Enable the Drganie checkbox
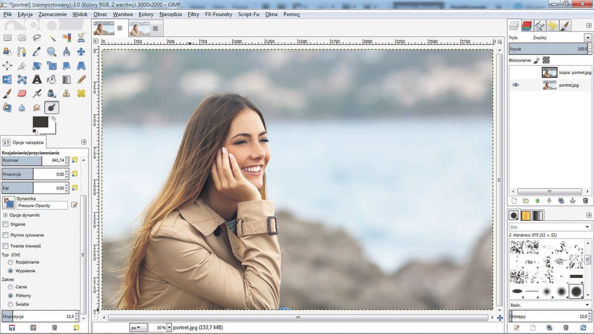 tap(6, 224)
